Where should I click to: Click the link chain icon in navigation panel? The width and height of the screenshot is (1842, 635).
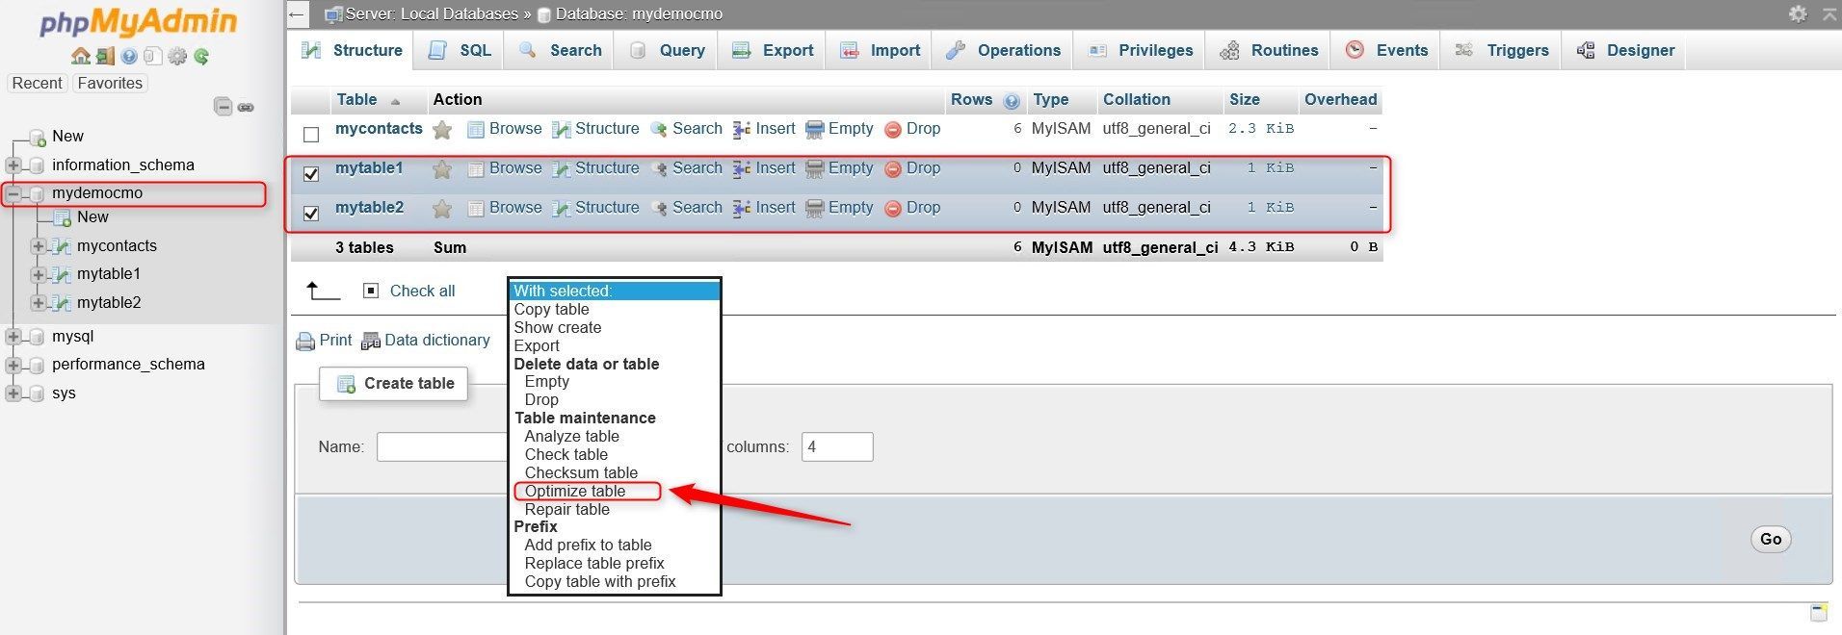(x=246, y=107)
